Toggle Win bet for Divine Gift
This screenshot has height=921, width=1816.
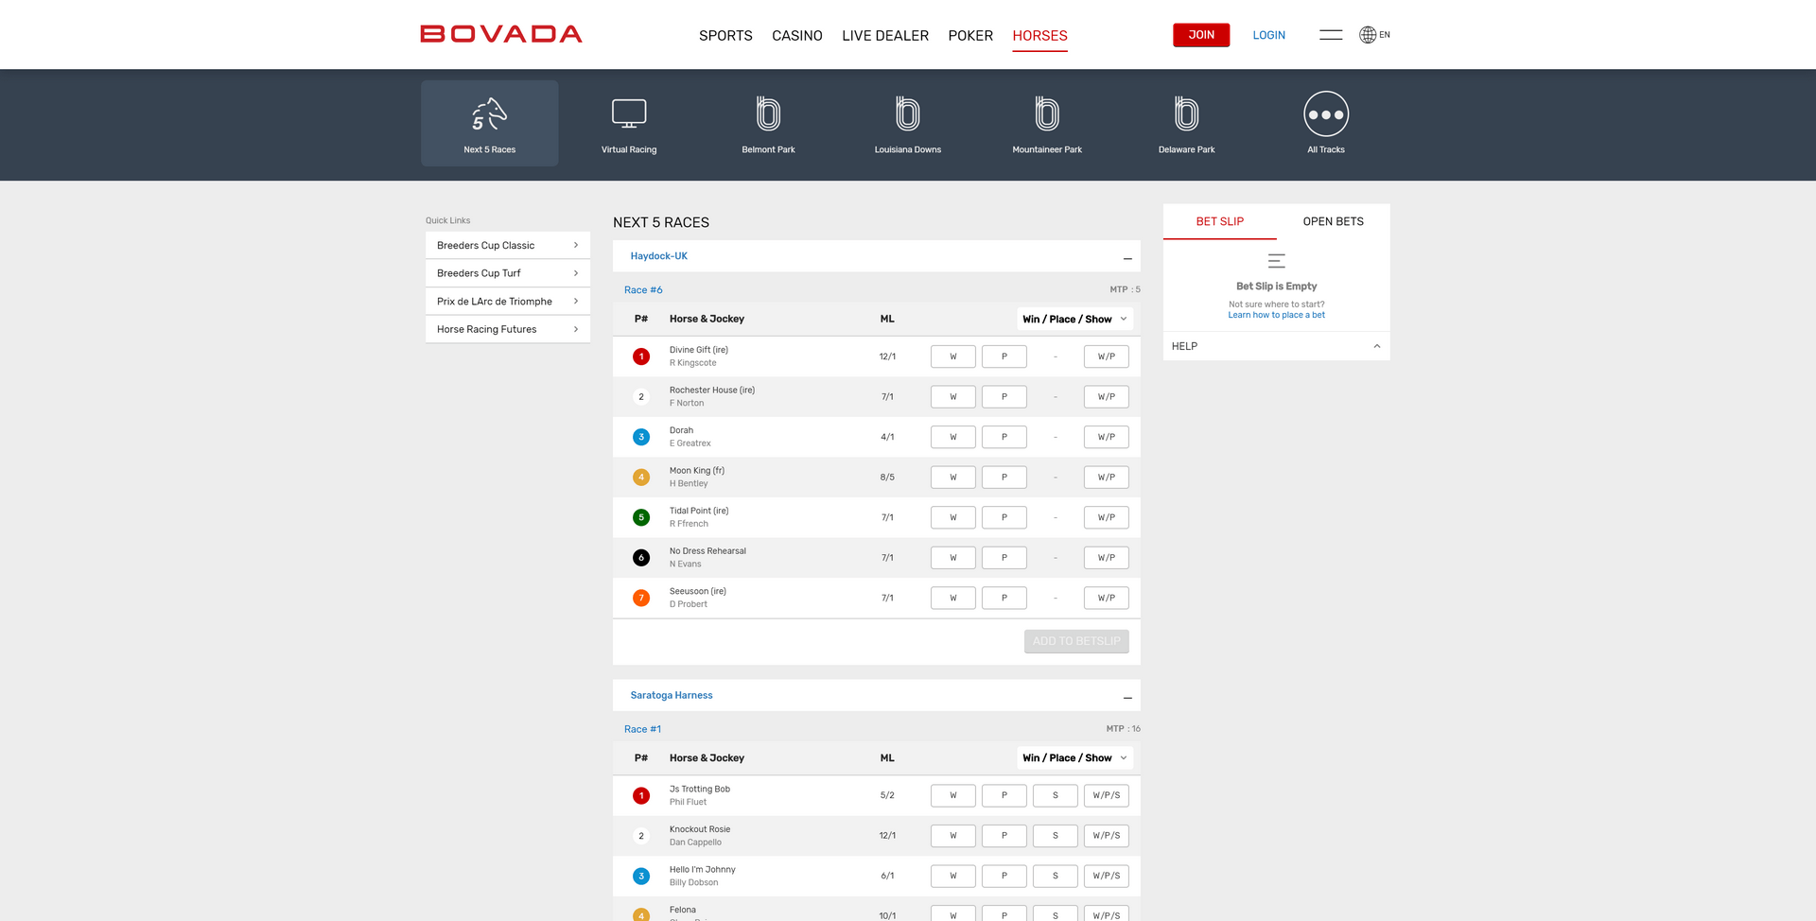coord(952,356)
